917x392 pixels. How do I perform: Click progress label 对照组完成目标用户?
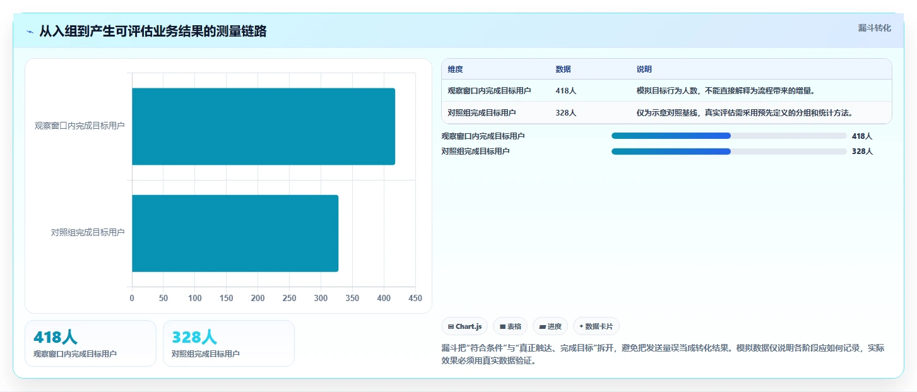point(475,151)
